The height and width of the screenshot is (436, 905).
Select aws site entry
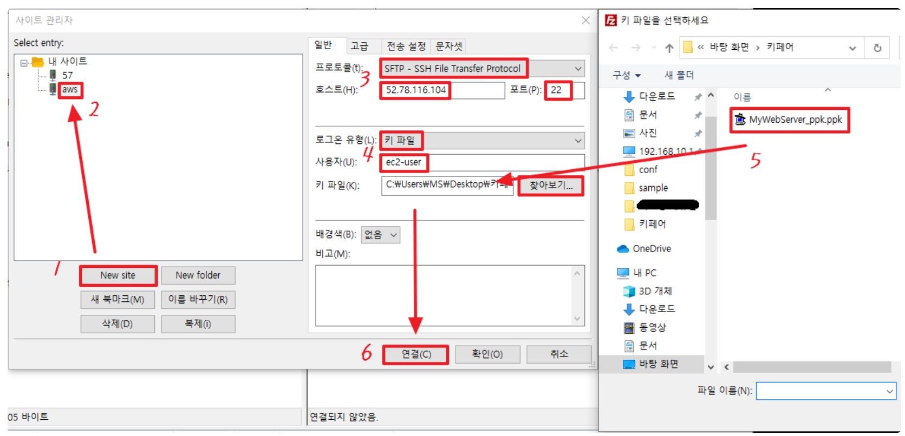tap(70, 89)
